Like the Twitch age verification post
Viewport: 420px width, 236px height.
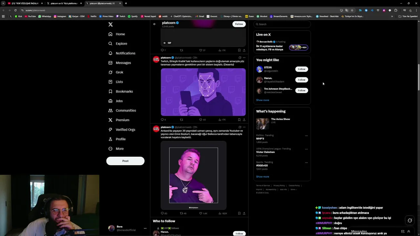[x=202, y=120]
